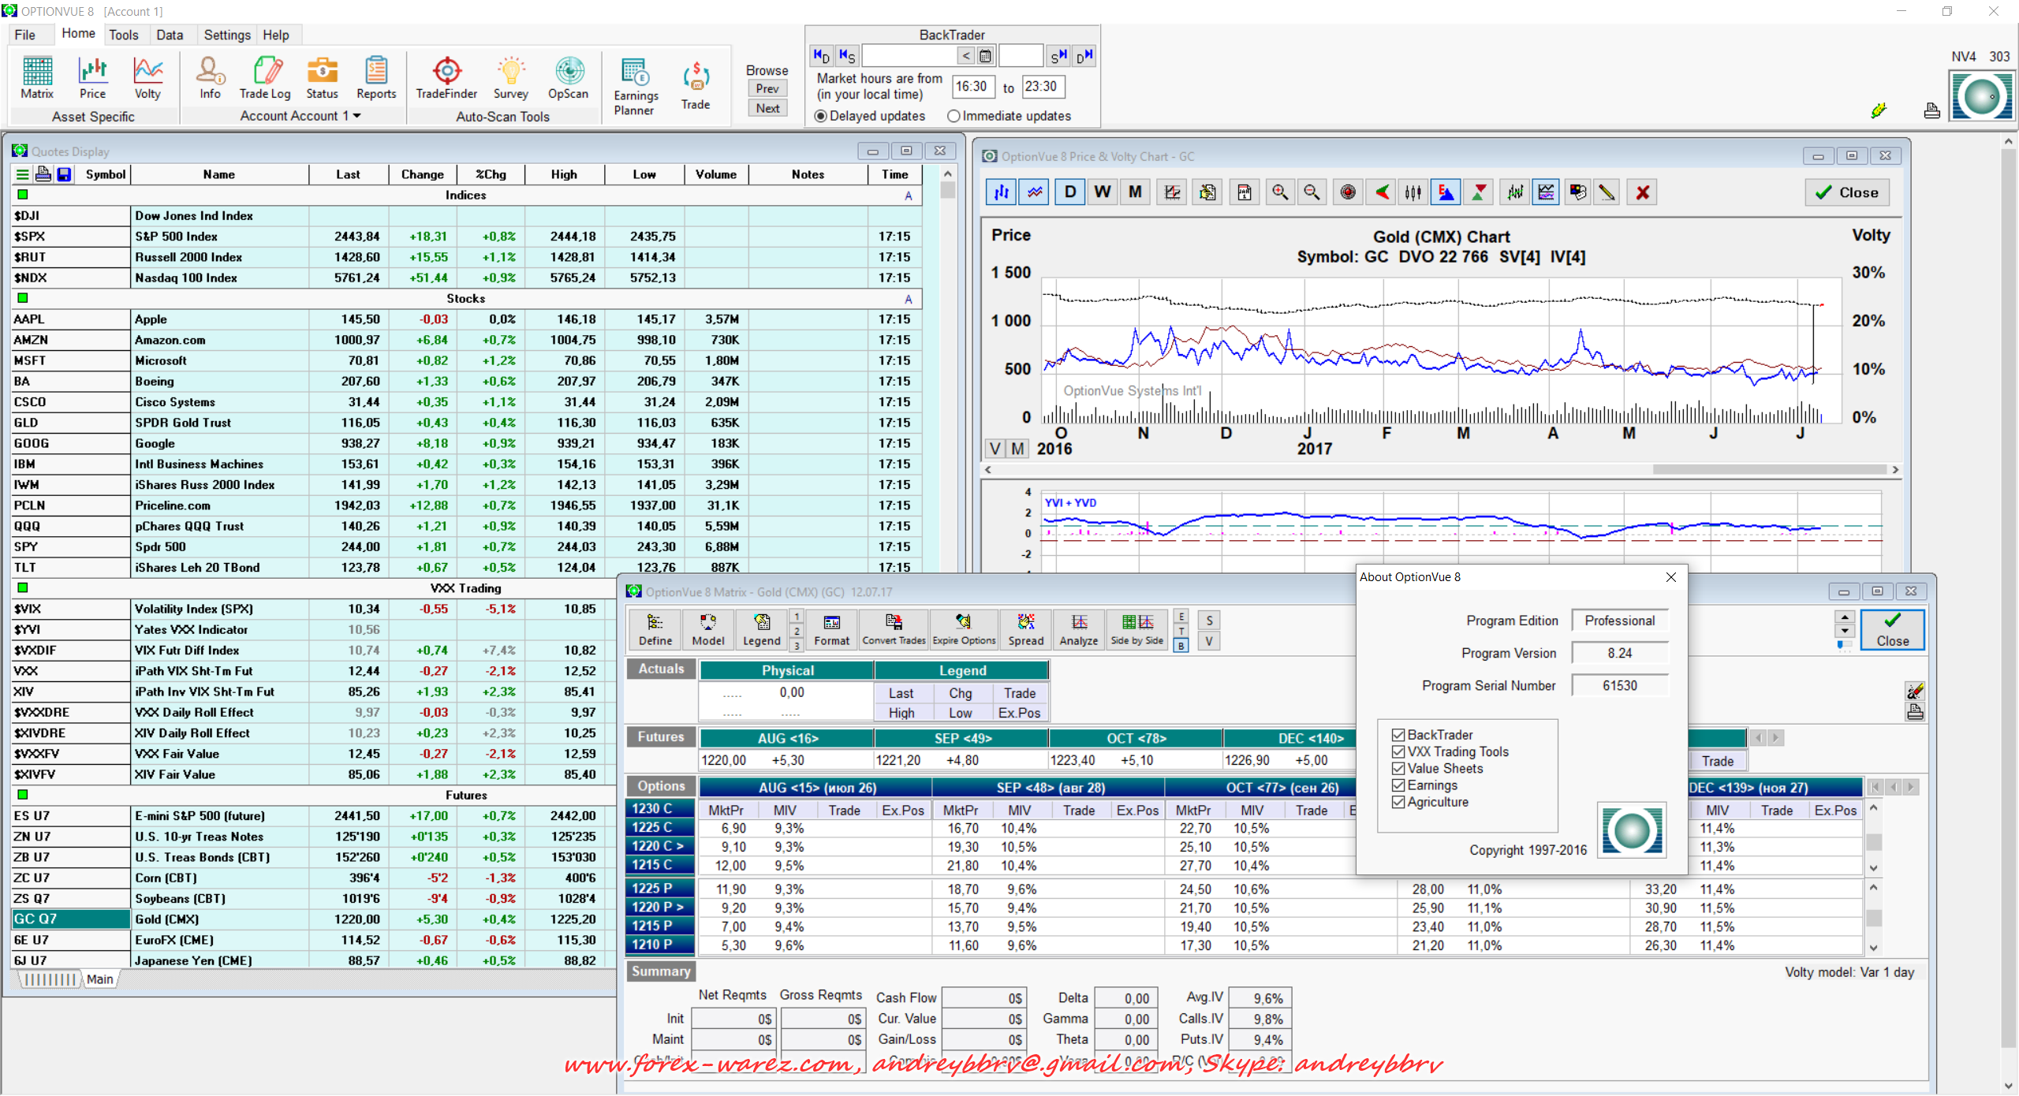The width and height of the screenshot is (2019, 1096).
Task: Select the Immediate updates radio button
Action: (954, 116)
